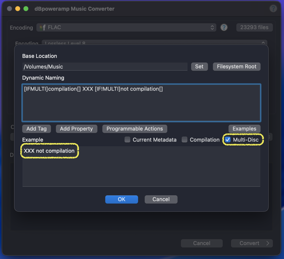The height and width of the screenshot is (259, 284).
Task: Open the FLAC encoder dropdown
Action: (x=126, y=28)
